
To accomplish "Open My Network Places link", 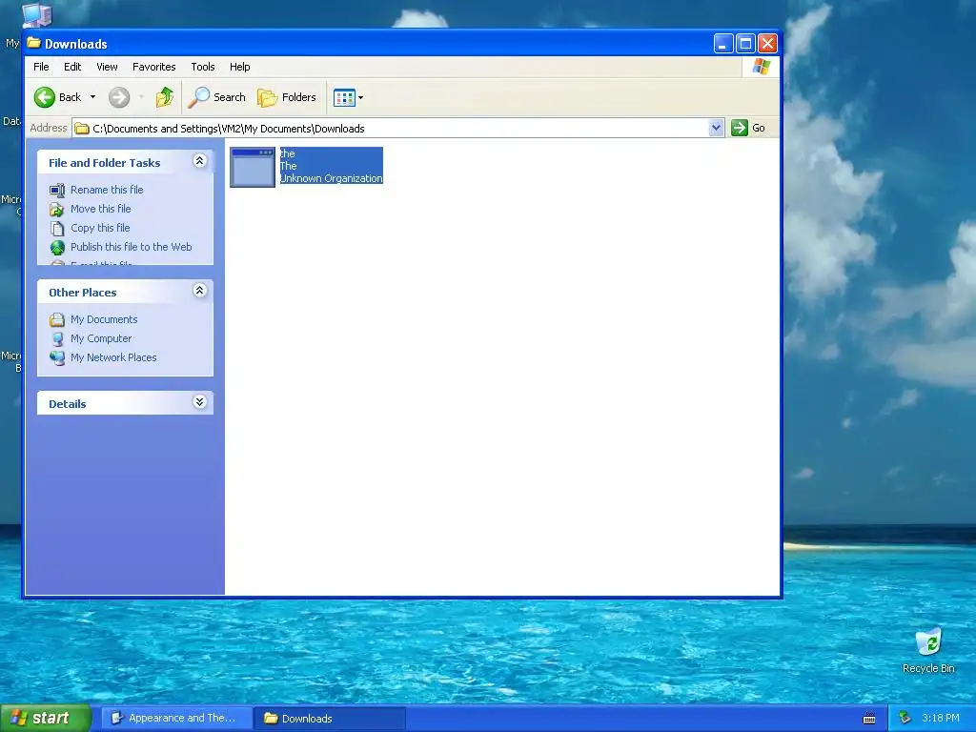I will tap(113, 357).
